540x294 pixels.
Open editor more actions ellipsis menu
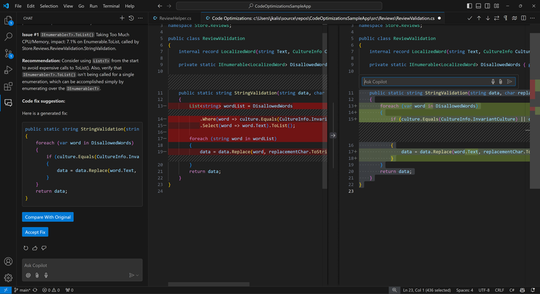(532, 18)
